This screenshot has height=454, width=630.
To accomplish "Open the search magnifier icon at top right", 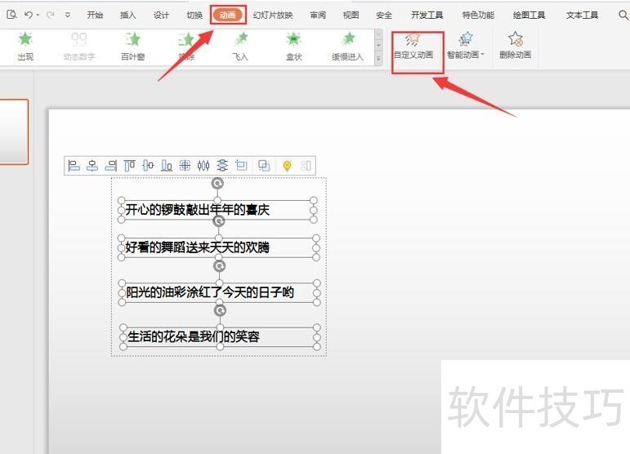I will point(623,15).
